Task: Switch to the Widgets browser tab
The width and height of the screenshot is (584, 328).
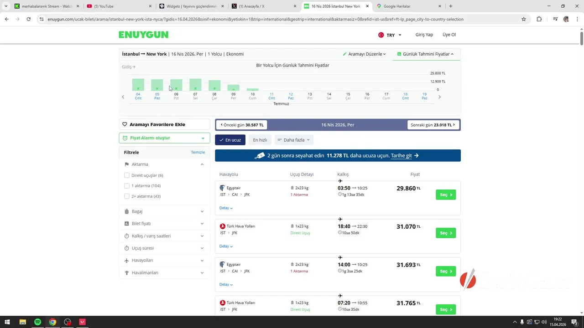Action: tap(191, 6)
